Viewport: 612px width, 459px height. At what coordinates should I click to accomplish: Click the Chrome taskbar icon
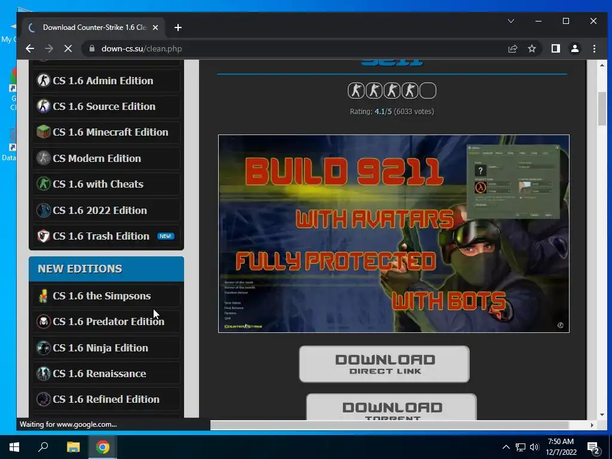tap(103, 447)
